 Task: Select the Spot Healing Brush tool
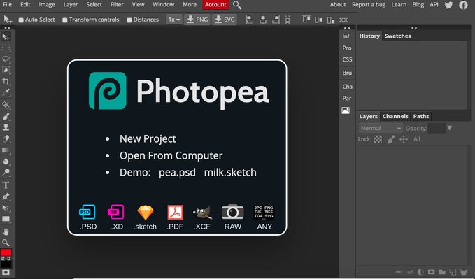[6, 106]
